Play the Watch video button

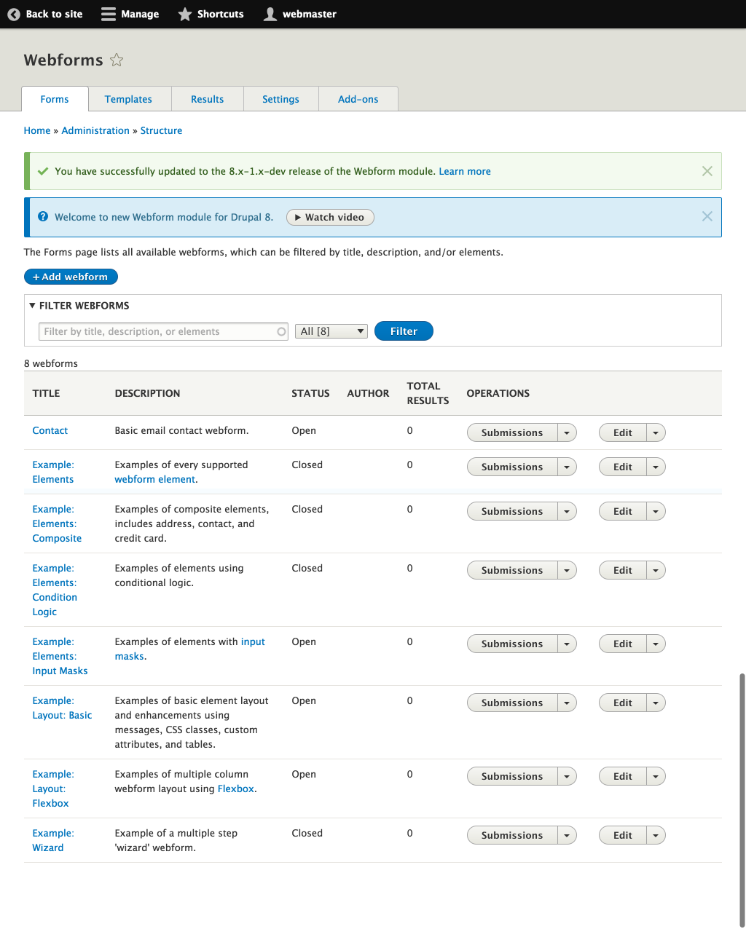(x=330, y=217)
